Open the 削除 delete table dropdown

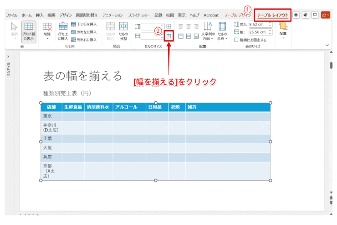pos(47,31)
